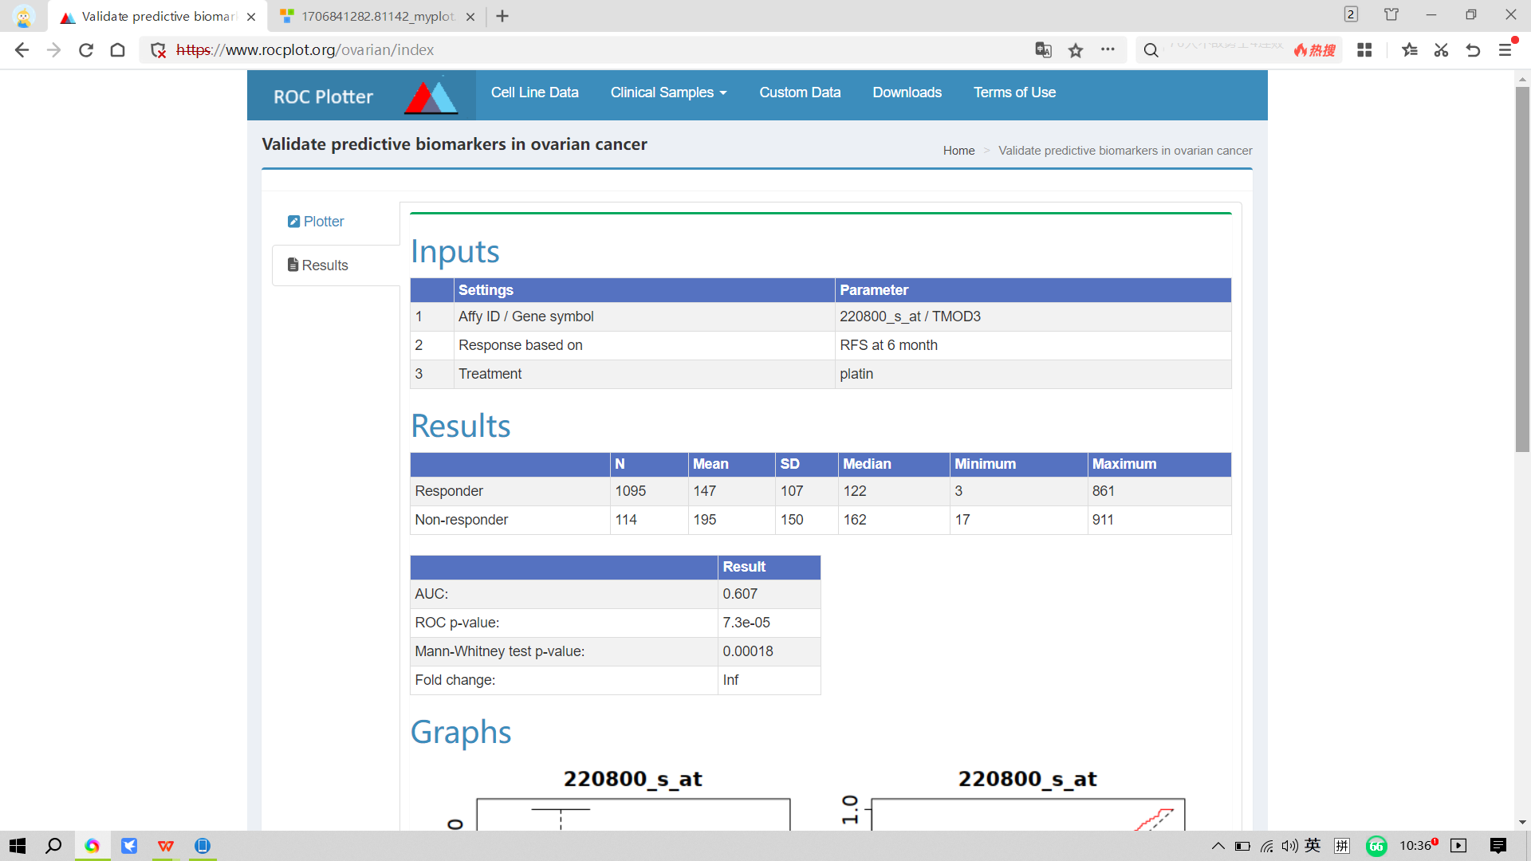Open the Cell Line Data menu
1531x861 pixels.
[x=534, y=92]
